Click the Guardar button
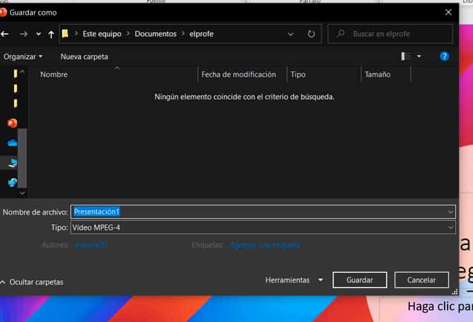This screenshot has width=473, height=322. (x=359, y=280)
